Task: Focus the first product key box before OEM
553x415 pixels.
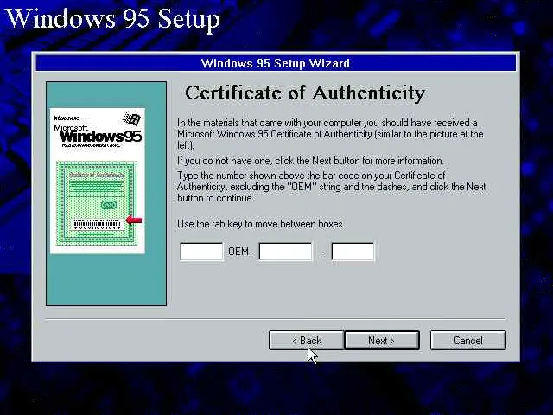Action: (201, 252)
